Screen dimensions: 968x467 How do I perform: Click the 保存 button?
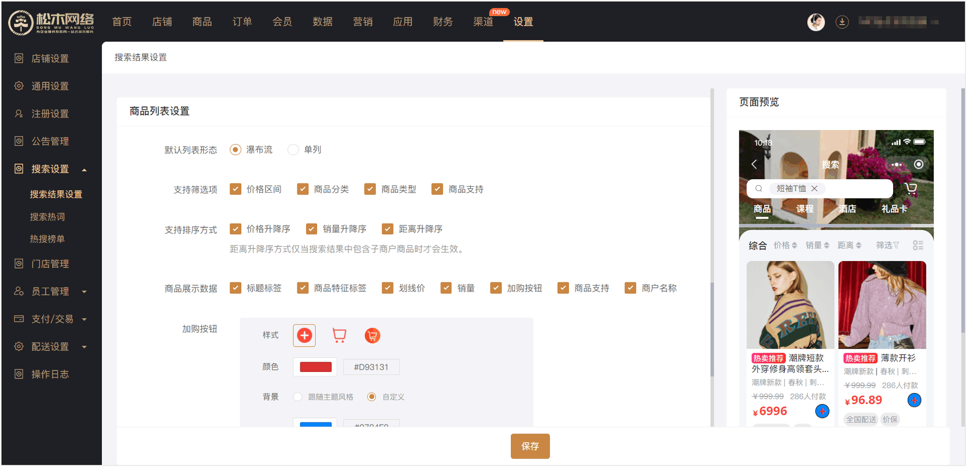click(530, 446)
